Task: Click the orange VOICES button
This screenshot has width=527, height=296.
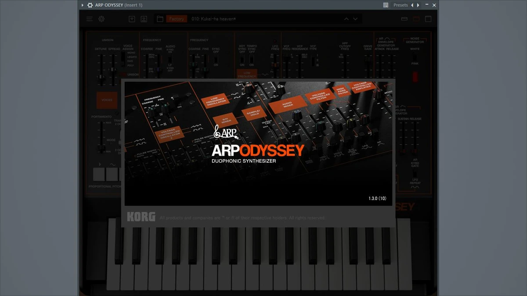Action: tap(107, 100)
